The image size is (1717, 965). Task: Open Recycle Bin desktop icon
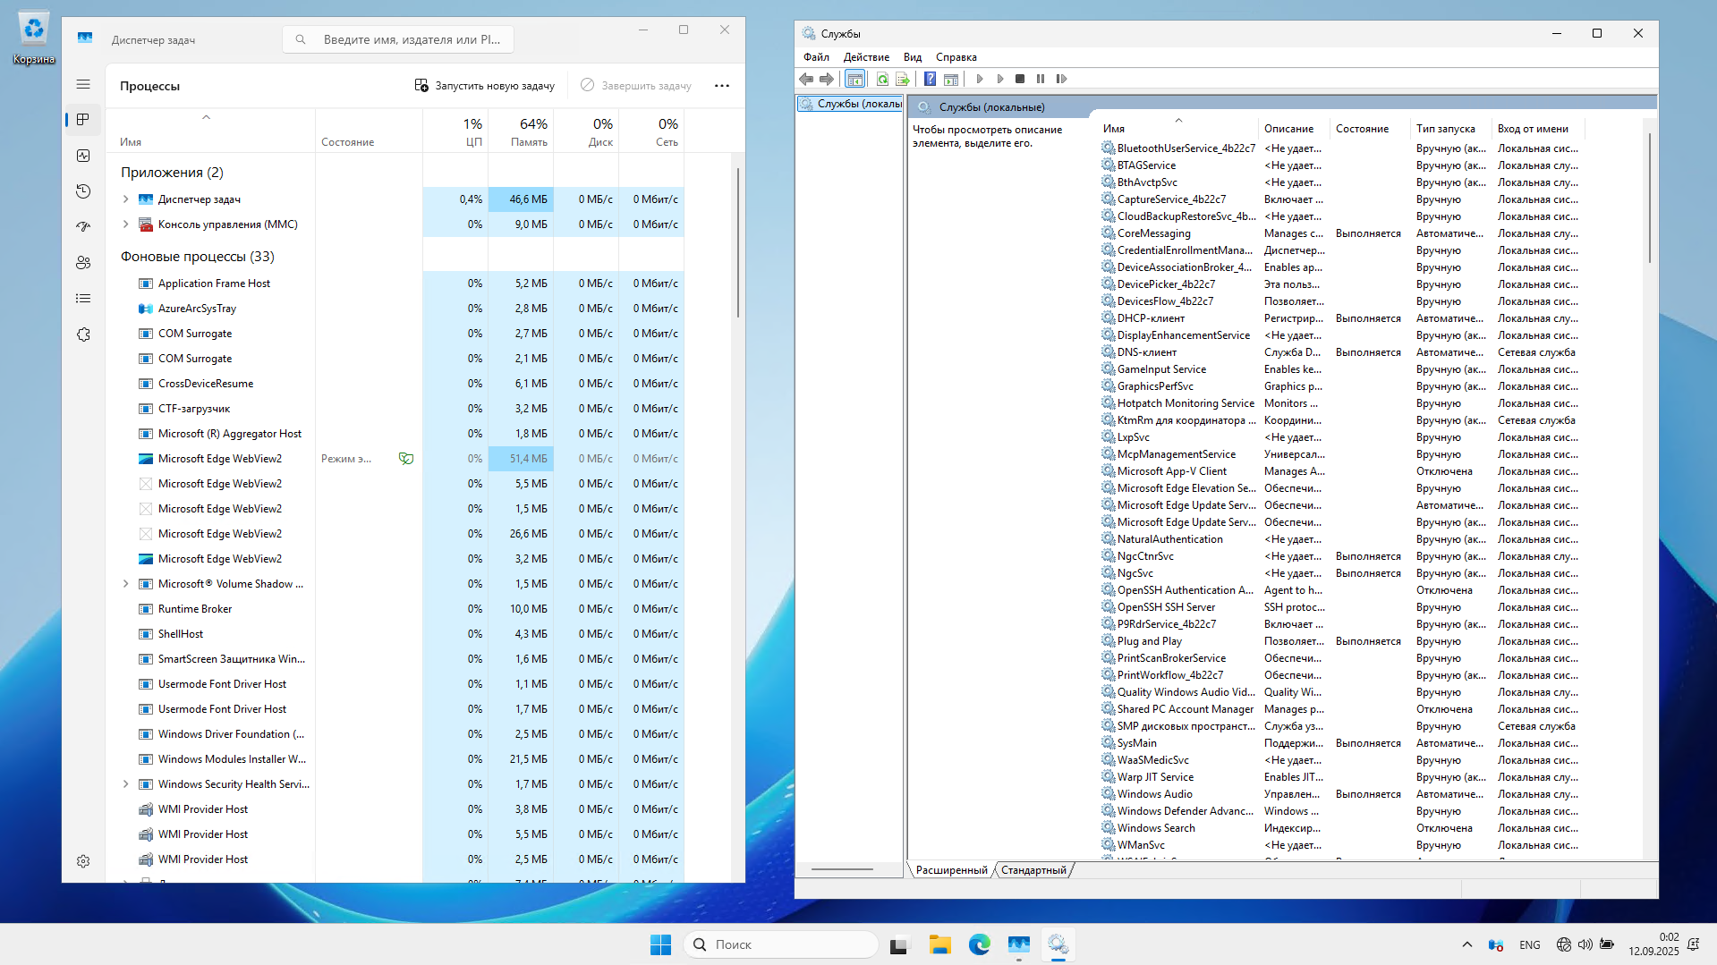(x=34, y=39)
